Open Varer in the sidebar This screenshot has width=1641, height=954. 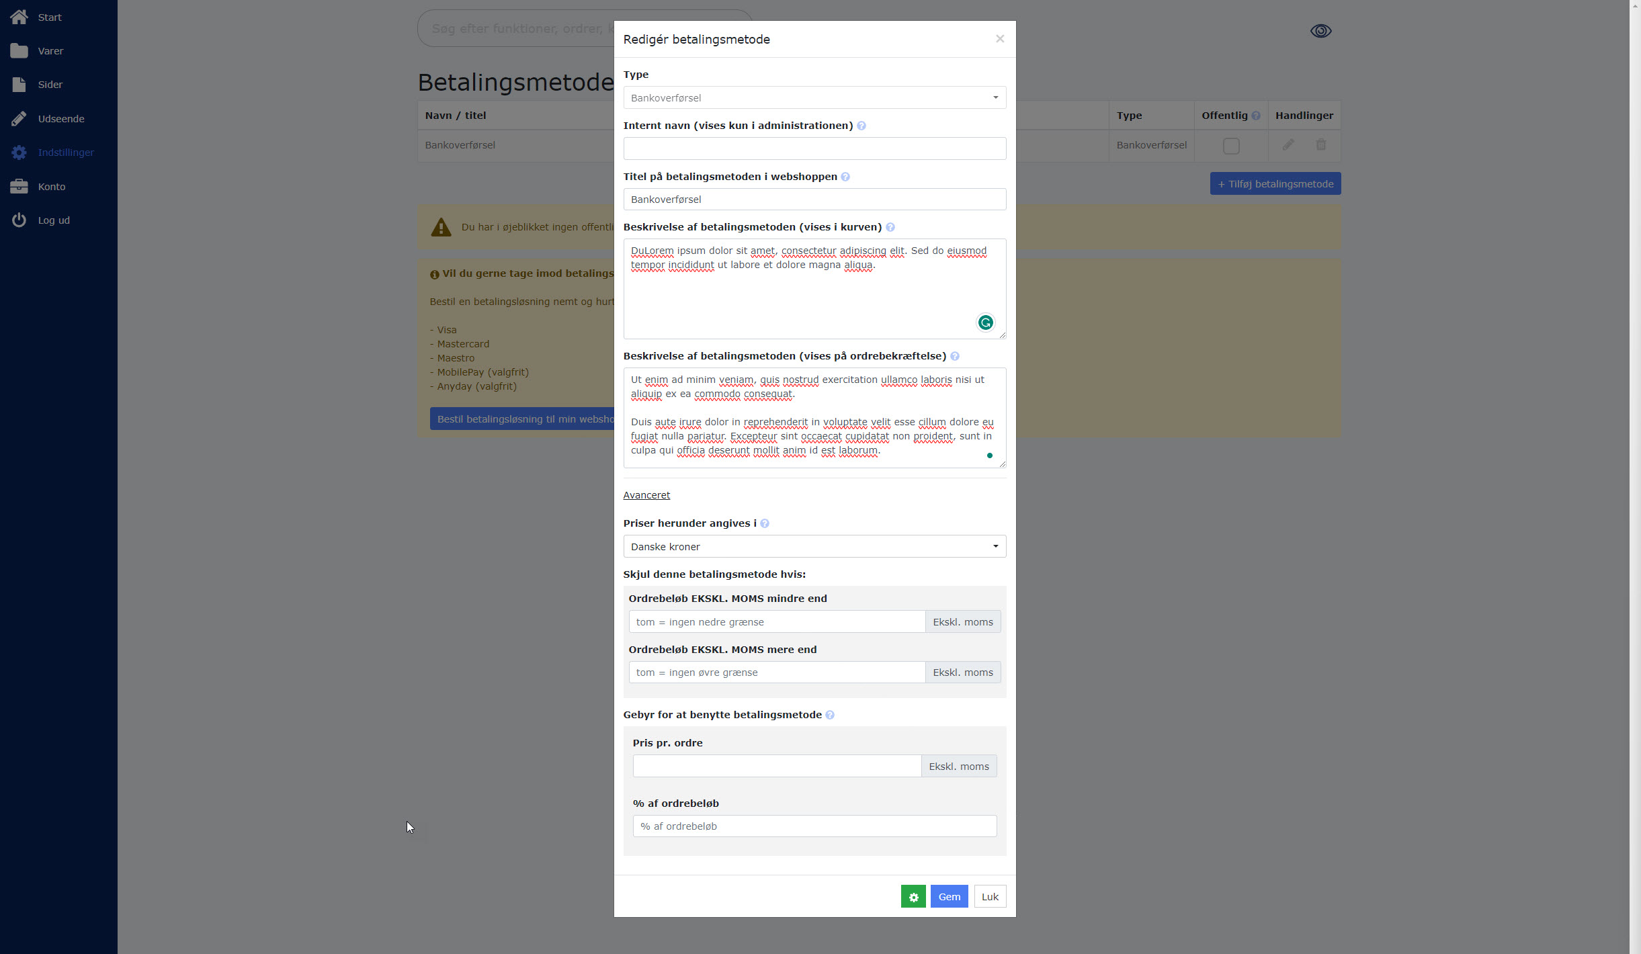click(x=50, y=51)
